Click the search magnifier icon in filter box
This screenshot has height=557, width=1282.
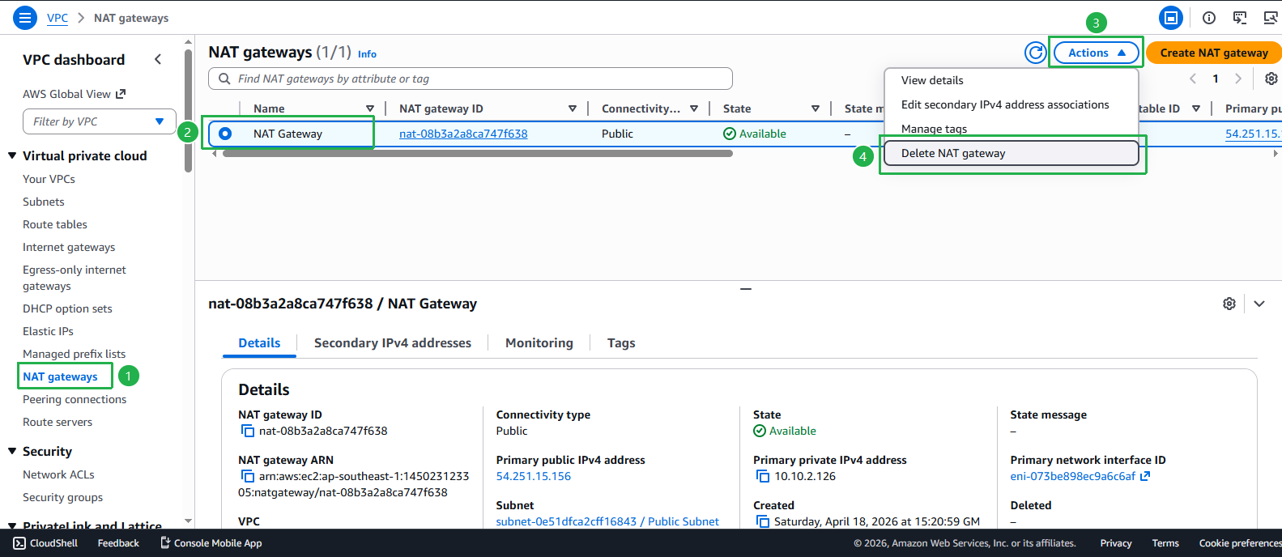click(x=224, y=79)
